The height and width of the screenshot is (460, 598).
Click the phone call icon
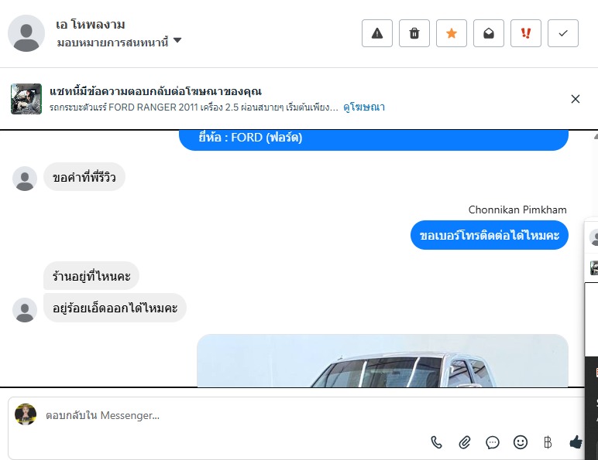[x=436, y=442]
